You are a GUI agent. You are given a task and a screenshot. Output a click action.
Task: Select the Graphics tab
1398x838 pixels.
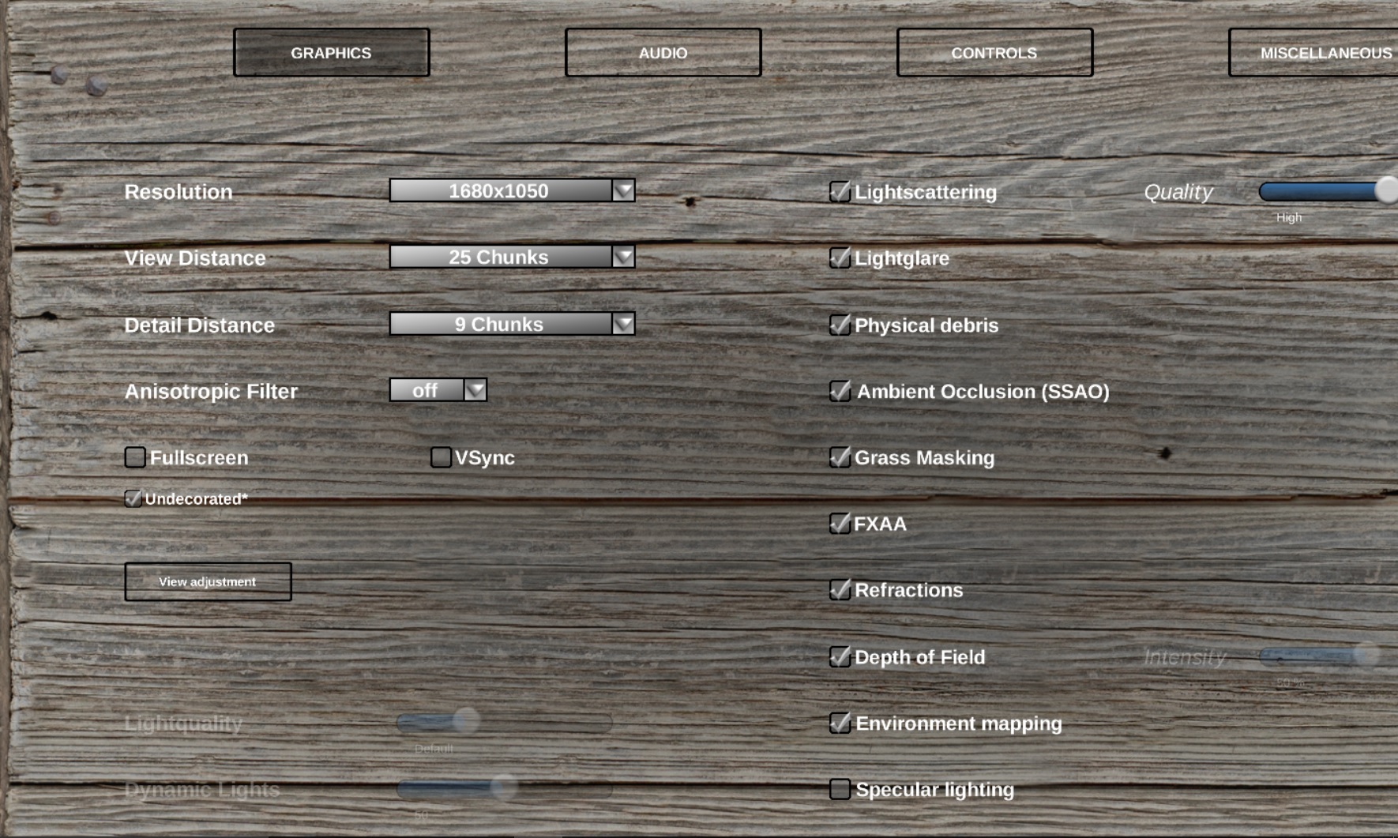pyautogui.click(x=331, y=53)
